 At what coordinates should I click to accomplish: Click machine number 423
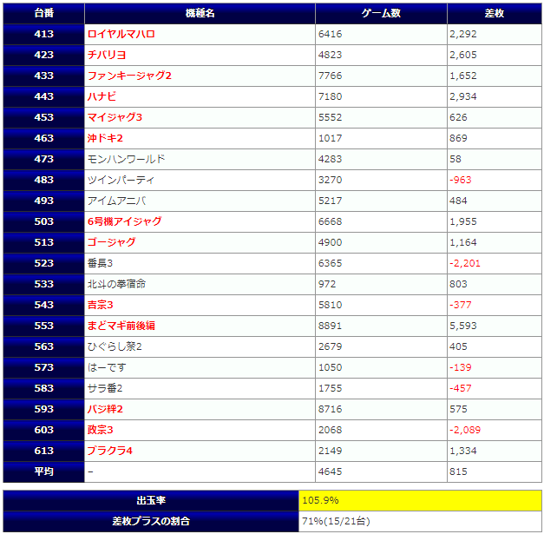(43, 55)
